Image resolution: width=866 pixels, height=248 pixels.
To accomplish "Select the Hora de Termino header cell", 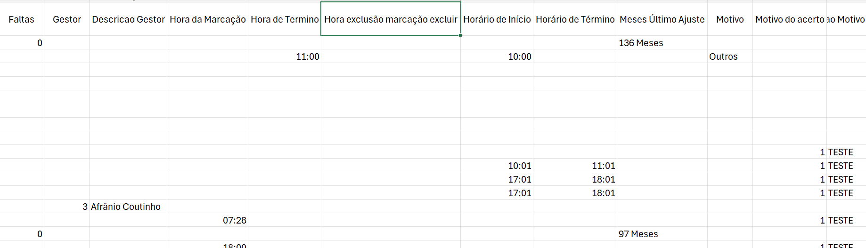I will (x=285, y=19).
